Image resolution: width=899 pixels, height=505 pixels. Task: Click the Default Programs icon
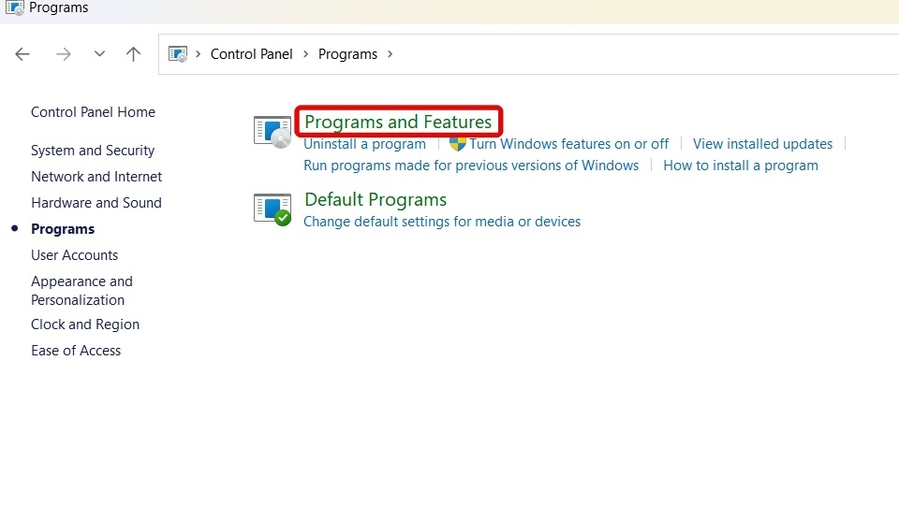(273, 209)
